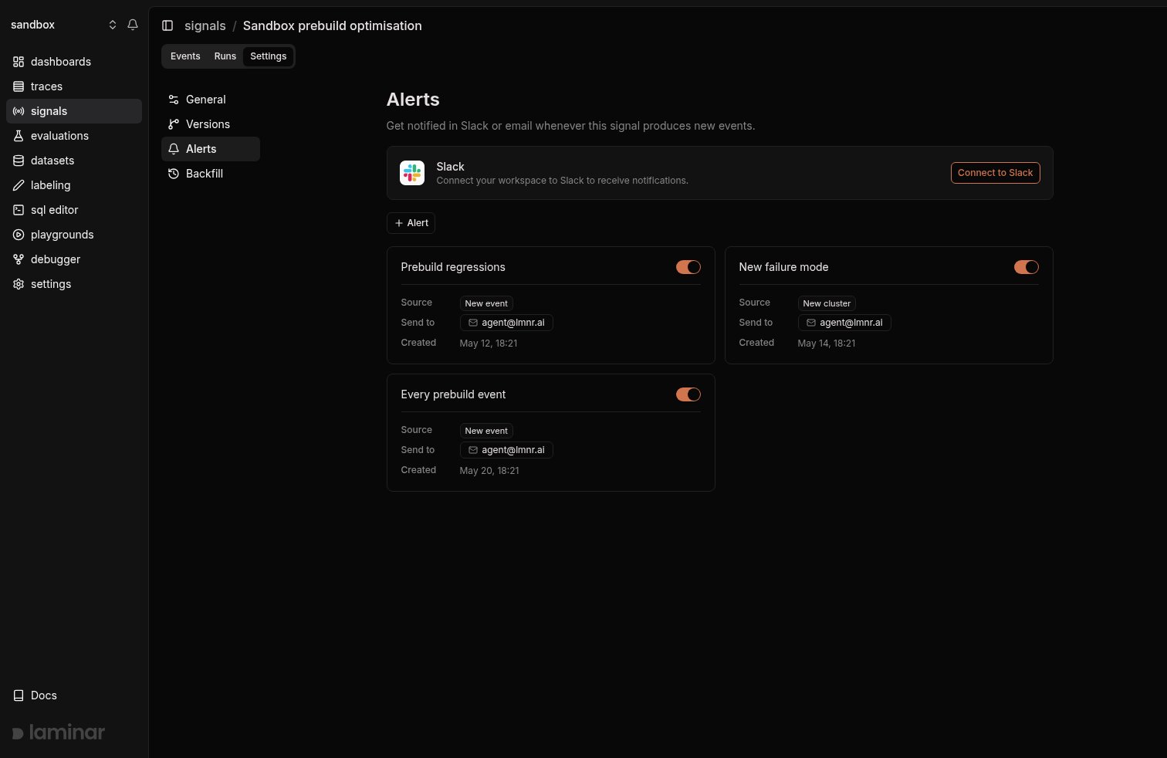Switch to the Events tab
This screenshot has width=1167, height=758.
tap(185, 56)
